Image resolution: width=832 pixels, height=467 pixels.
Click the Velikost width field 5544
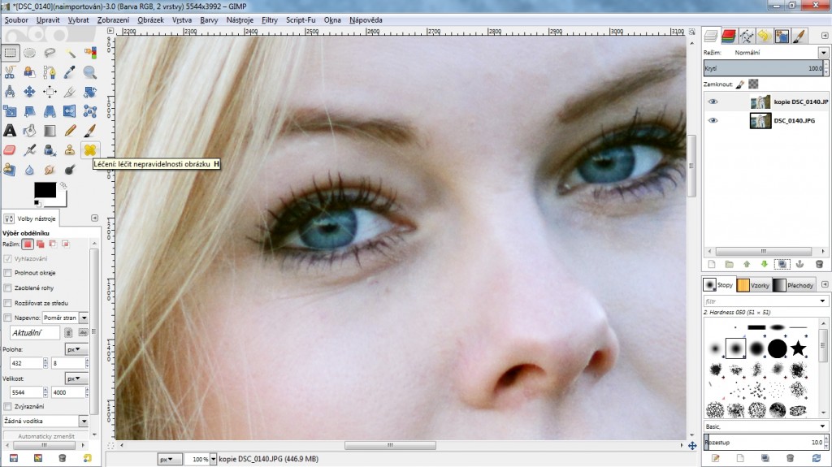25,392
